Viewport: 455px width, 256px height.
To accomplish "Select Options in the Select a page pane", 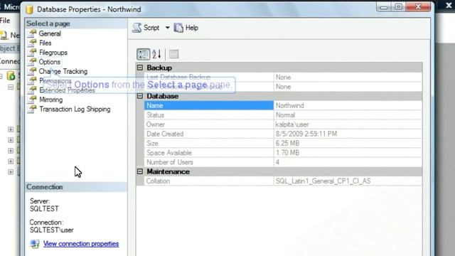I will coord(50,62).
